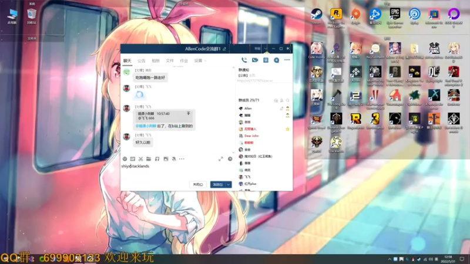The width and height of the screenshot is (470, 264).
Task: Open the title bar dropdown chevron
Action: click(x=266, y=49)
